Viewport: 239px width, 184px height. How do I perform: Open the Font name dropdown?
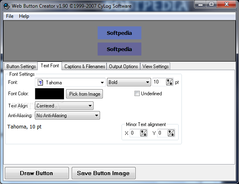70,82
